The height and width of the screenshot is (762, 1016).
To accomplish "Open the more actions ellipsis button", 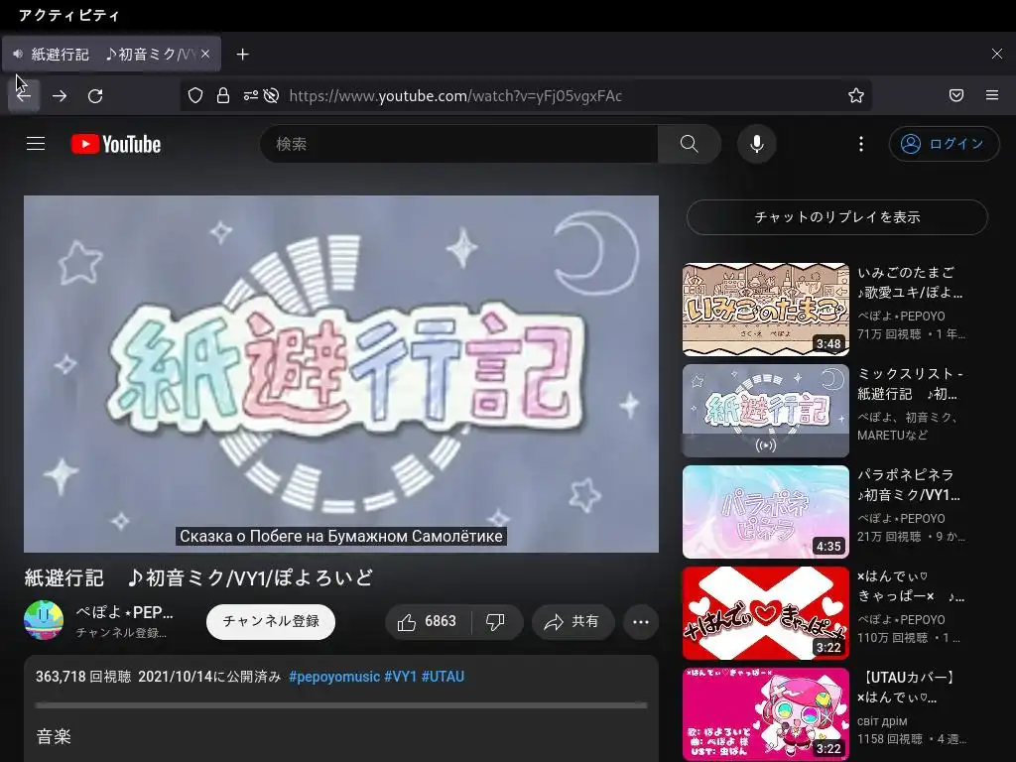I will click(641, 621).
